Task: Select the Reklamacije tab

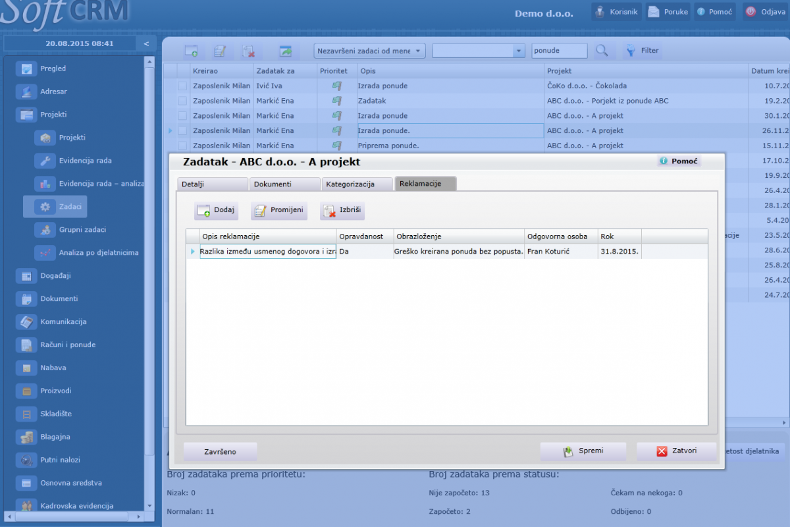Action: point(425,184)
